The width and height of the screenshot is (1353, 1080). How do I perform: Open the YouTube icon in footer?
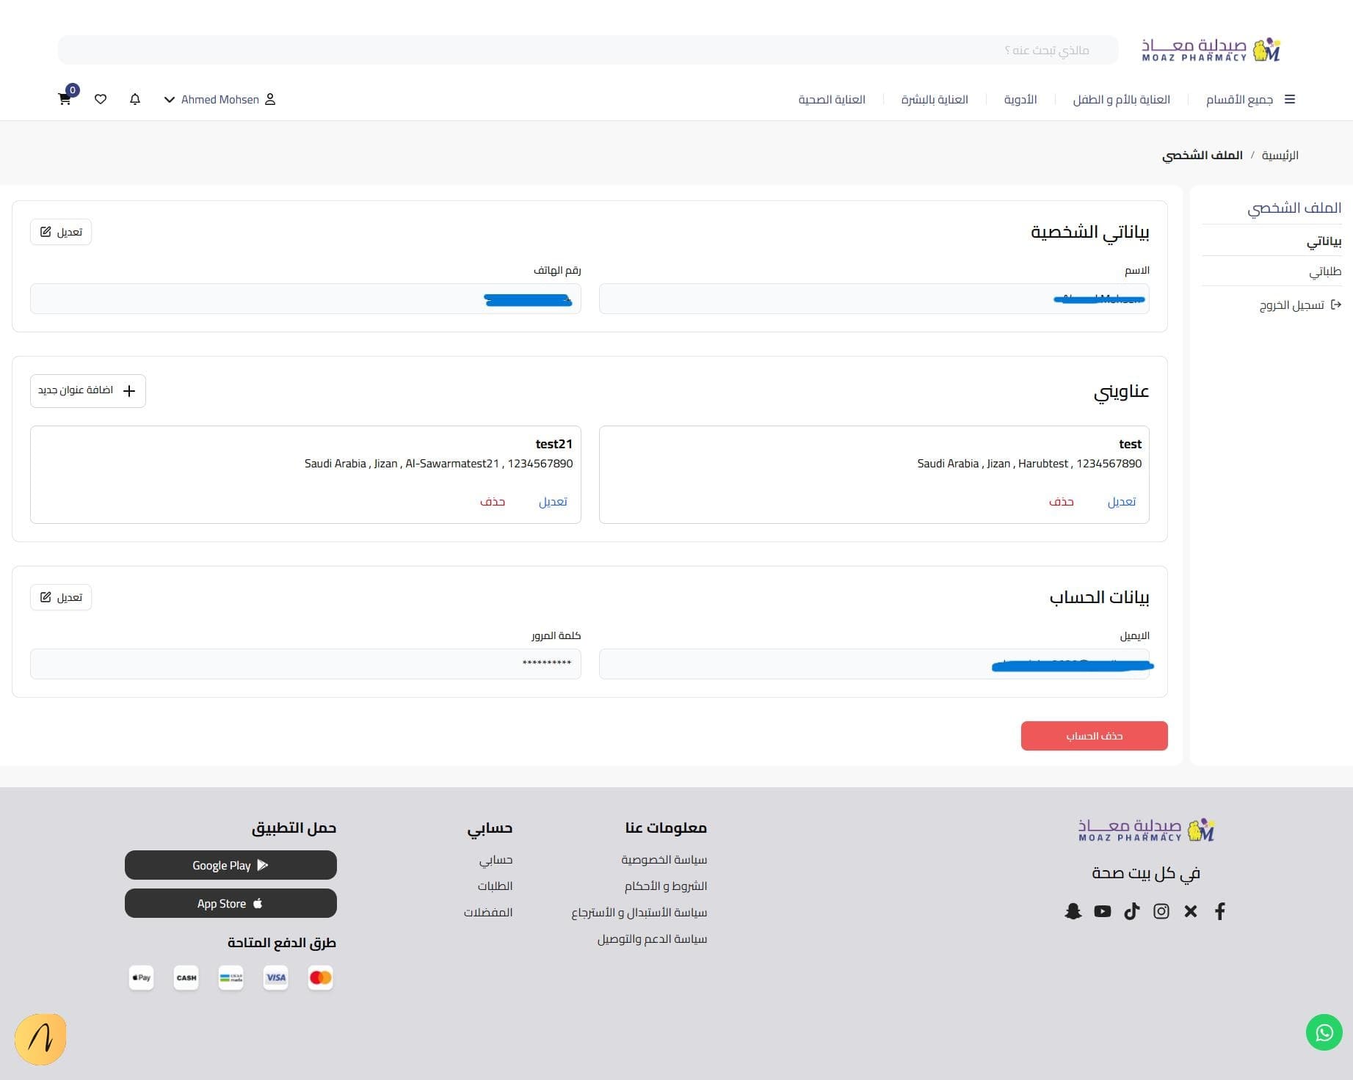[1102, 911]
